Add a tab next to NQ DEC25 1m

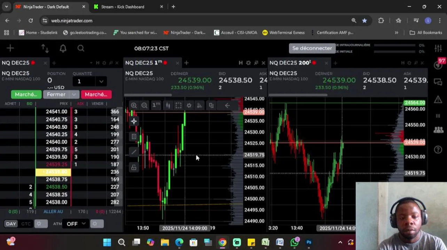(186, 63)
